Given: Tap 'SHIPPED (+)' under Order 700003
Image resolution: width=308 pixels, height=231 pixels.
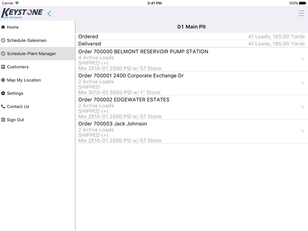Looking at the screenshot, I should tap(93, 135).
